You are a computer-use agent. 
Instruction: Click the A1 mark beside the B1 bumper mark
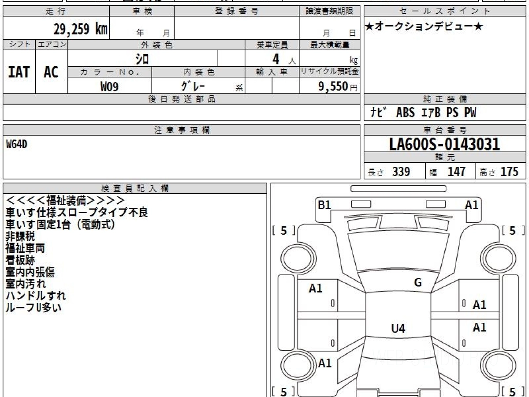tap(472, 205)
